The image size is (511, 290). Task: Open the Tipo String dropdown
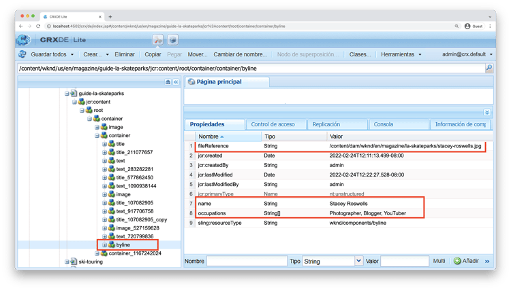358,261
